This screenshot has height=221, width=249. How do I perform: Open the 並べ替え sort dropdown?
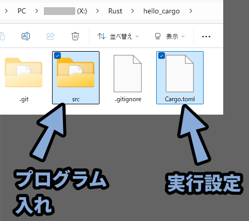[118, 36]
